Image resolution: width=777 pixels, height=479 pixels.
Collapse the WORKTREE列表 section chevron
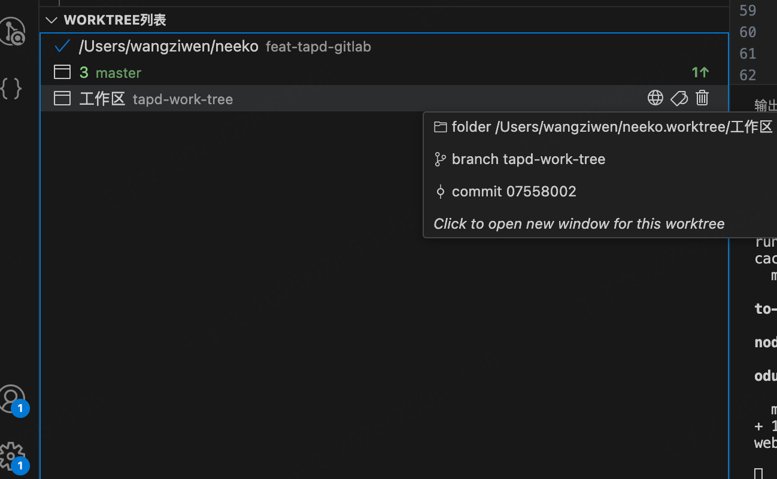(x=52, y=20)
